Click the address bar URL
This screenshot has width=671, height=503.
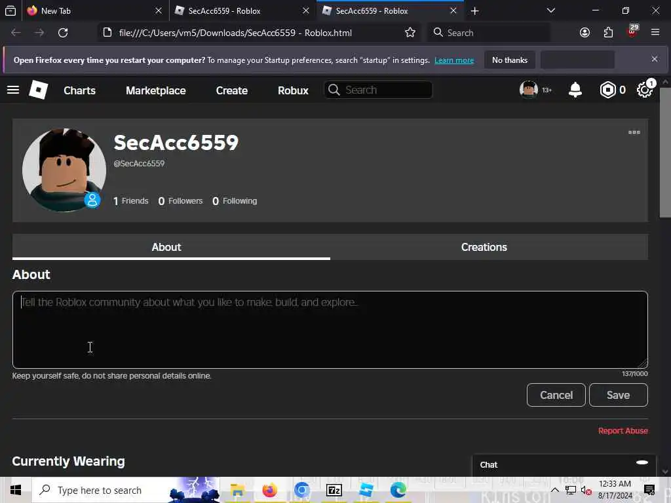[235, 33]
